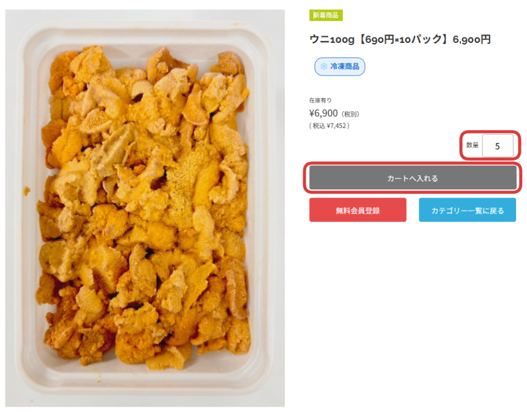The height and width of the screenshot is (412, 527).
Task: Click the 【690円×10パック】 text in title
Action: [403, 40]
